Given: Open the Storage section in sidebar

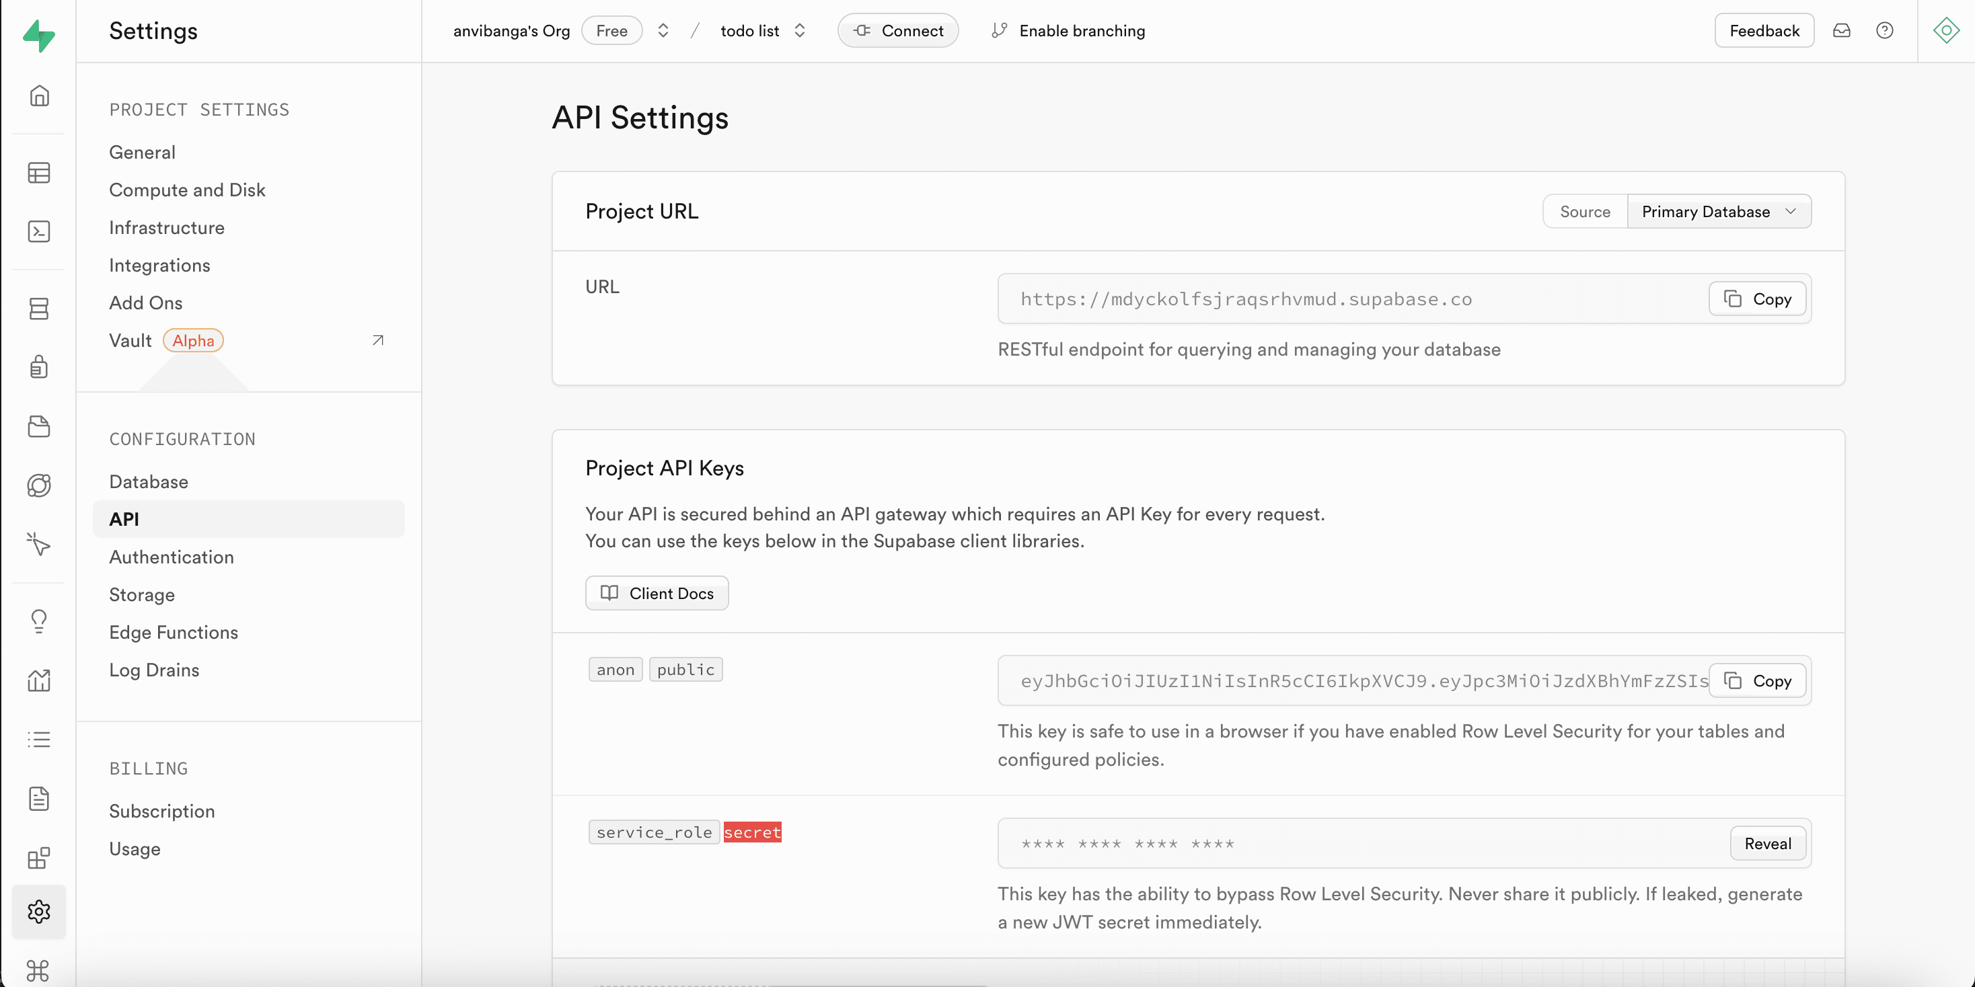Looking at the screenshot, I should [38, 427].
